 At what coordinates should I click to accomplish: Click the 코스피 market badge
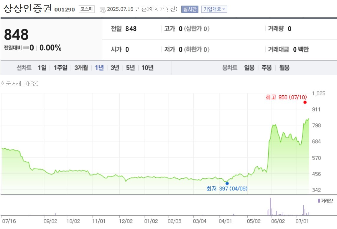[86, 9]
